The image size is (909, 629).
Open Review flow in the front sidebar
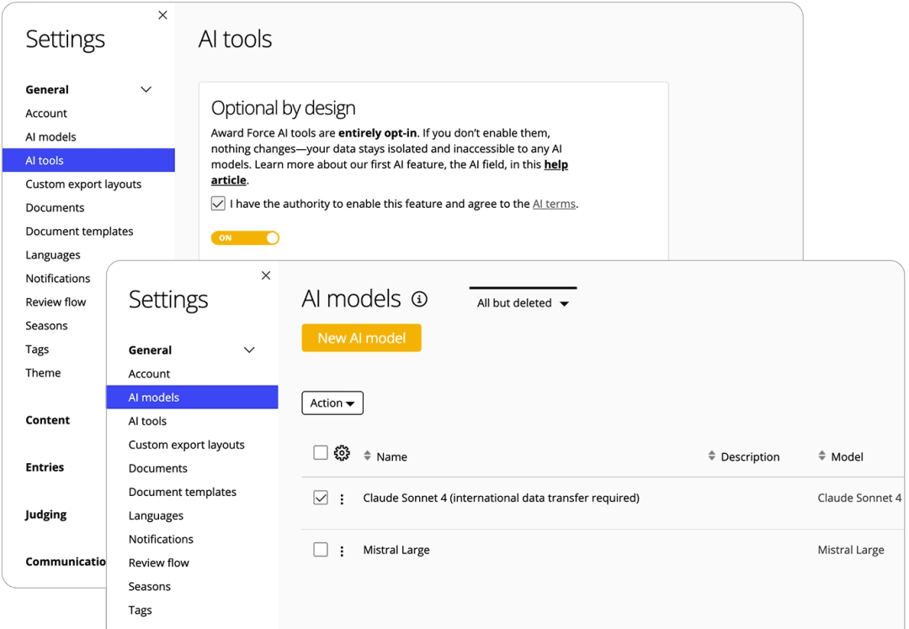click(158, 562)
